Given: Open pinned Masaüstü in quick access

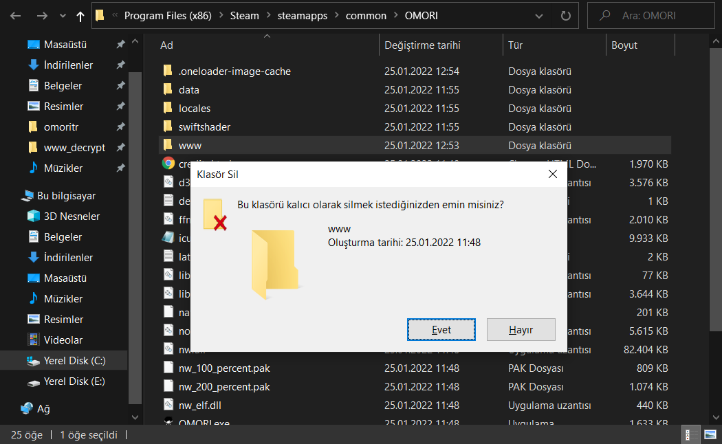Looking at the screenshot, I should 65,45.
